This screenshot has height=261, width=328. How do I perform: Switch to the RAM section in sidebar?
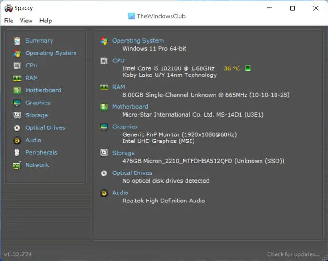point(31,78)
